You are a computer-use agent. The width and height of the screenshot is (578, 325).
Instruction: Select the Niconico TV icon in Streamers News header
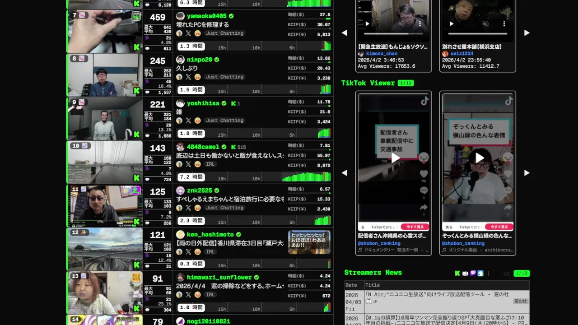click(x=465, y=273)
